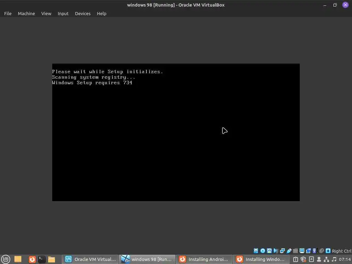Click the clipboard notification tray icon
The width and height of the screenshot is (352, 264).
[295, 259]
